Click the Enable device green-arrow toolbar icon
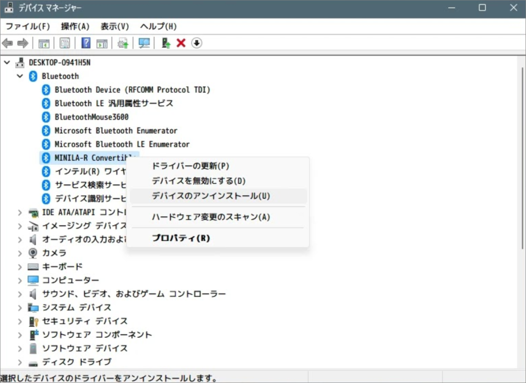526x383 pixels. 166,43
